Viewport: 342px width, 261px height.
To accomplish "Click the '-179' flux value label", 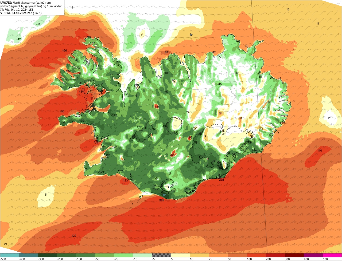I will 81,121.
